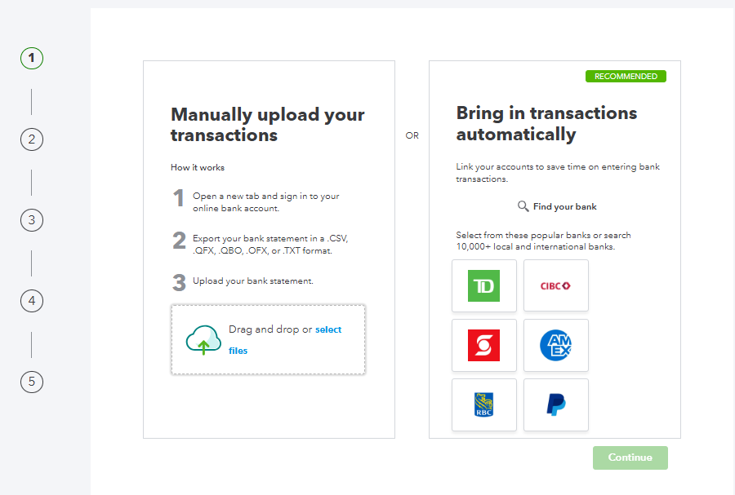Choose the CIBC bank tile
The height and width of the screenshot is (495, 735).
click(555, 285)
